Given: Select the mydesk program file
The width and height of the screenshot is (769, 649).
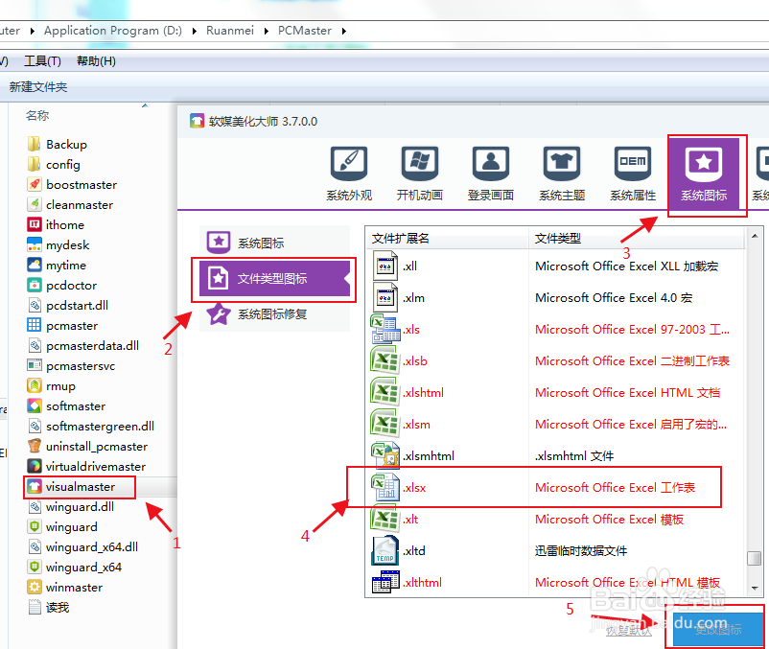Looking at the screenshot, I should tap(58, 245).
